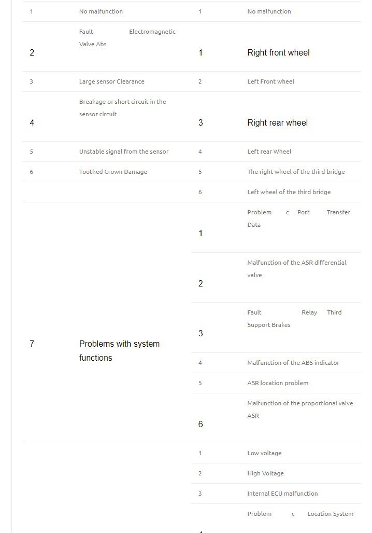Select the 'Left Front wheel' cell
372x533 pixels.
[270, 81]
